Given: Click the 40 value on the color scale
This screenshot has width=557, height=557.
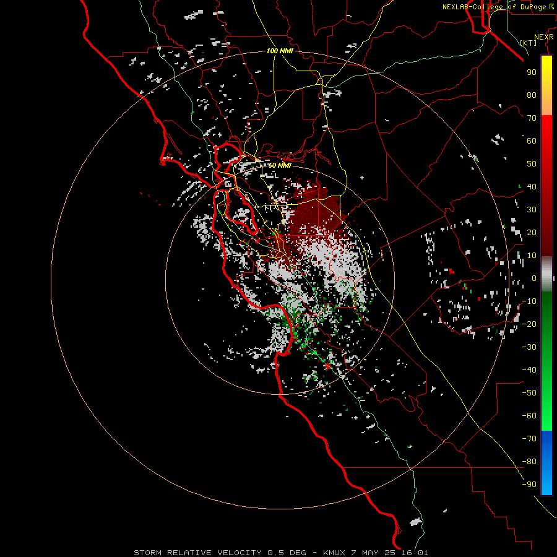Looking at the screenshot, I should pyautogui.click(x=532, y=187).
